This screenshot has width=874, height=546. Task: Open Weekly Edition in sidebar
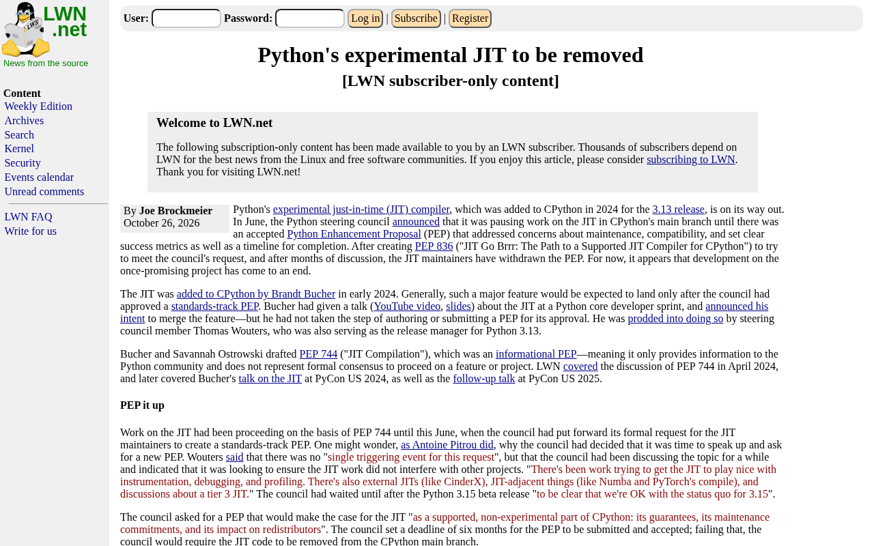click(38, 106)
